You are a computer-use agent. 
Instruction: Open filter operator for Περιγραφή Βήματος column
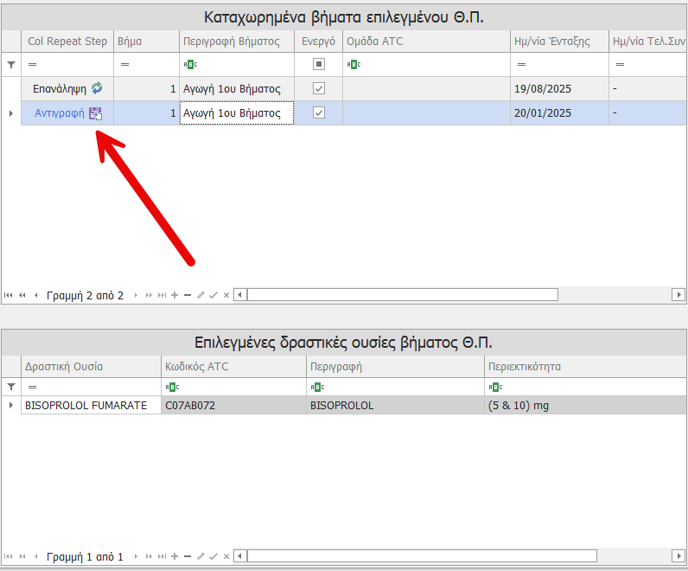(190, 64)
